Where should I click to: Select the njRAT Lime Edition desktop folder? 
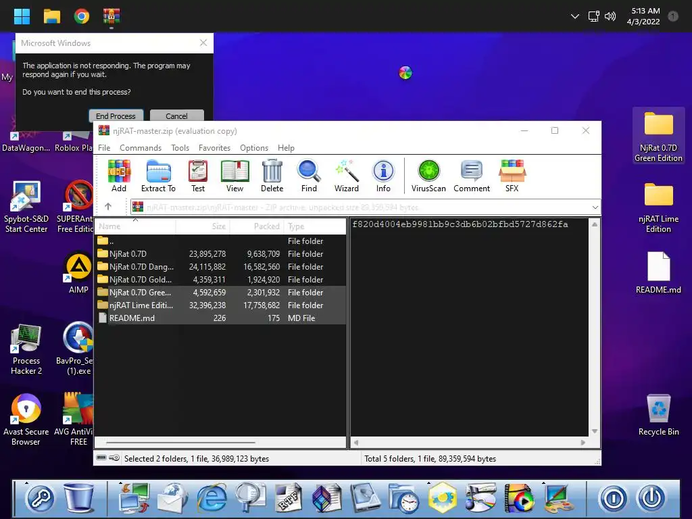click(x=658, y=207)
